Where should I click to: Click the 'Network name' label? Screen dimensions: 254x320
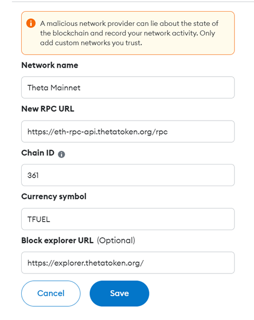[x=50, y=65]
